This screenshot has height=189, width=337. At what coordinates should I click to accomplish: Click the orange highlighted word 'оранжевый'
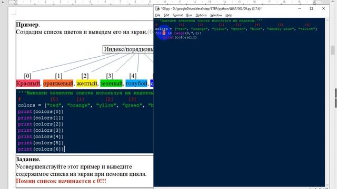58,83
